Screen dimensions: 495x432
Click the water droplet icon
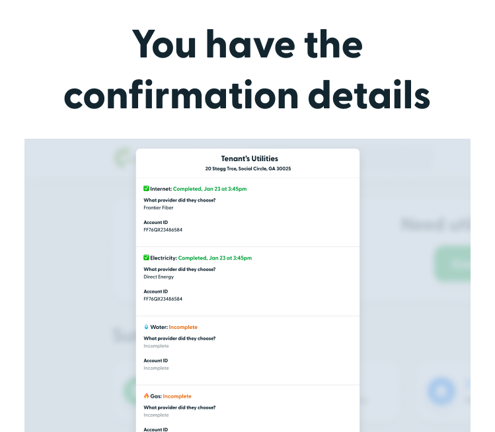(x=146, y=327)
